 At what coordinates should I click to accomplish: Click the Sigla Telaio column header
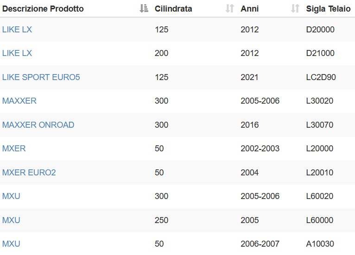(x=328, y=9)
